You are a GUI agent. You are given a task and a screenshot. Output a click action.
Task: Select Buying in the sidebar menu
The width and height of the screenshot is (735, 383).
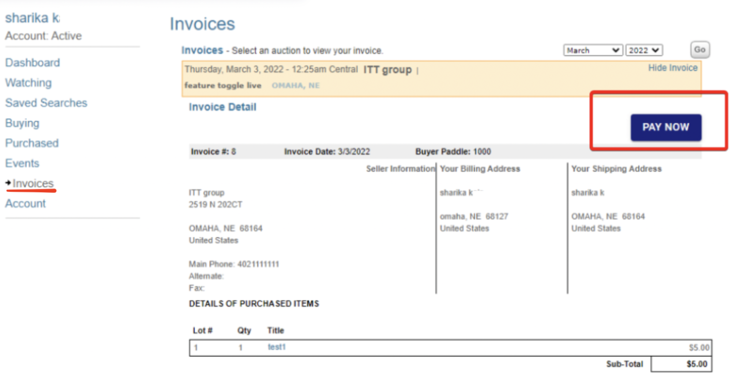pyautogui.click(x=22, y=123)
